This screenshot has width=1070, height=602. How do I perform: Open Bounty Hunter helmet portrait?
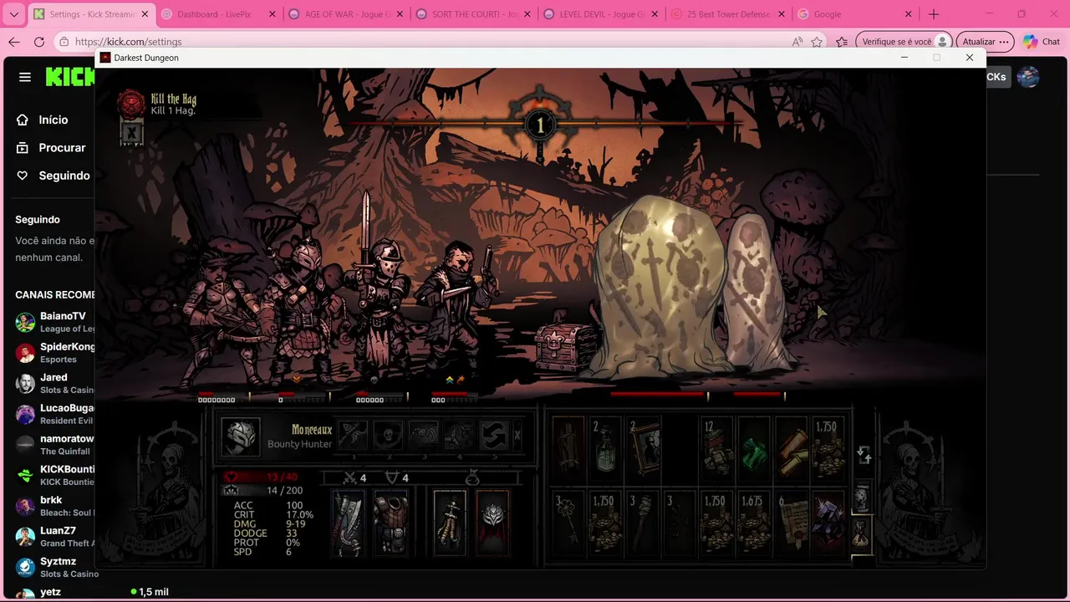coord(241,436)
